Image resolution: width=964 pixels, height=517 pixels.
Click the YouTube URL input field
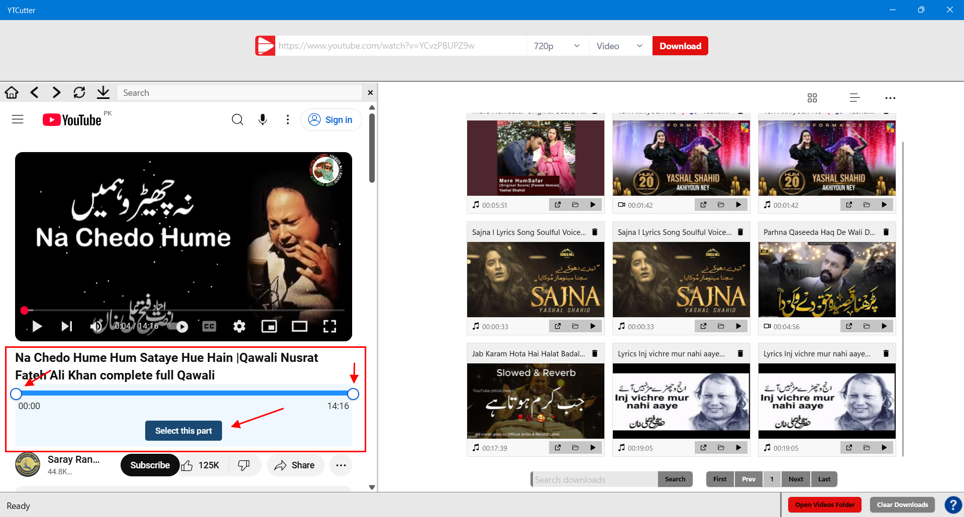(401, 46)
